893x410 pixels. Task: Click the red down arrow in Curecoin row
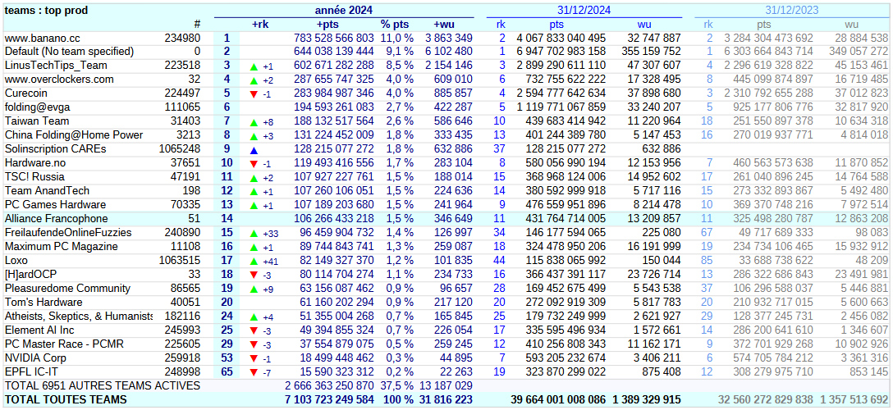coord(254,93)
